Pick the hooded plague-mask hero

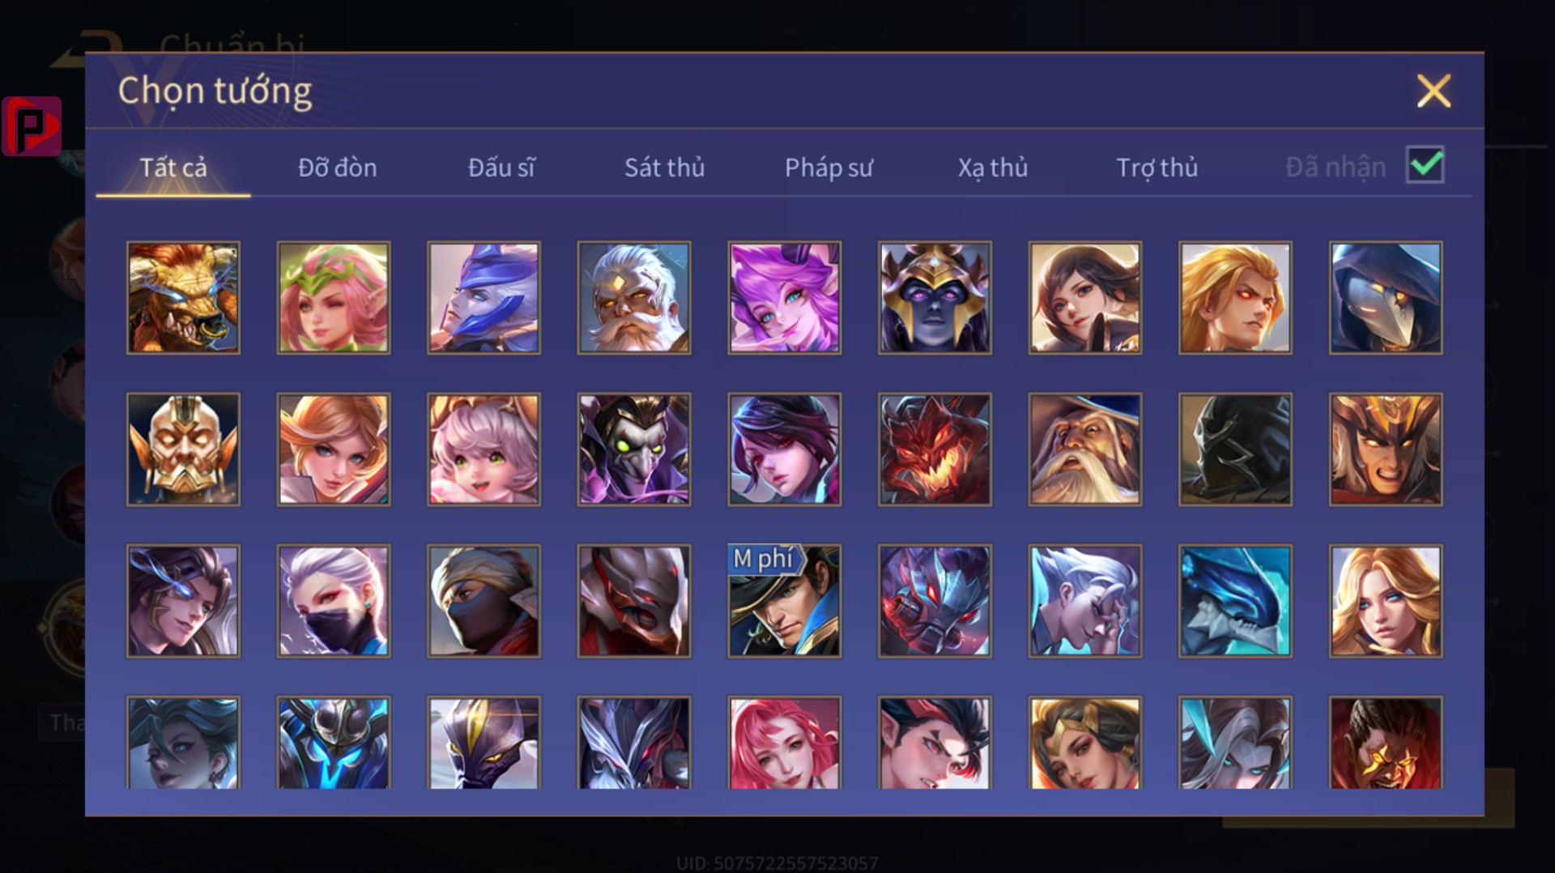pyautogui.click(x=1386, y=298)
